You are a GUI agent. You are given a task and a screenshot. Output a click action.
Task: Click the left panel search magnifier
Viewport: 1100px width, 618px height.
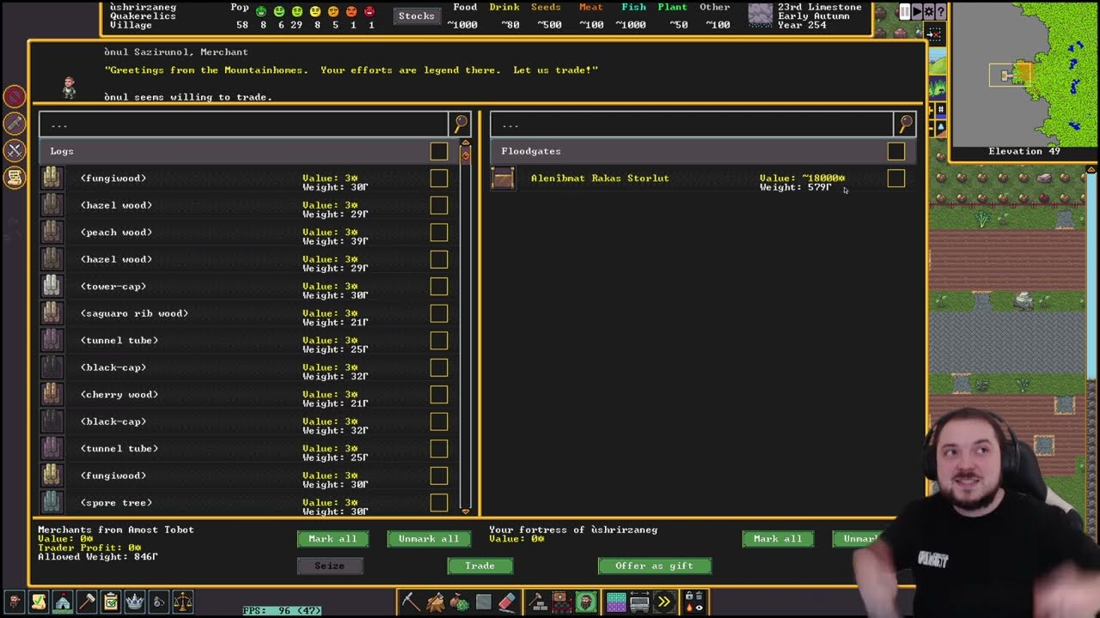[461, 124]
